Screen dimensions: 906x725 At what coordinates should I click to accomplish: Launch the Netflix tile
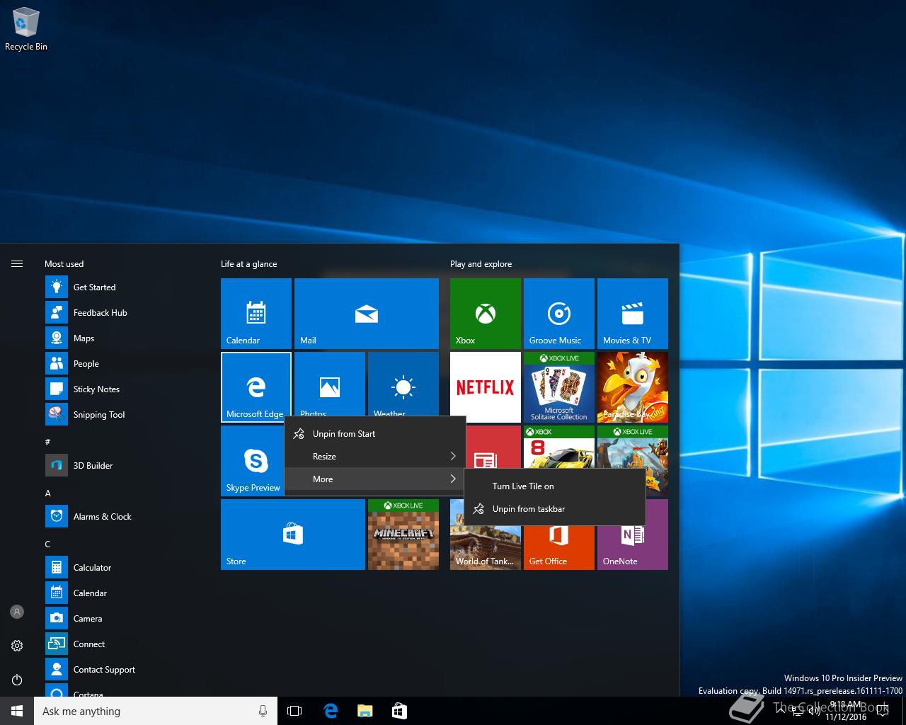pos(486,386)
